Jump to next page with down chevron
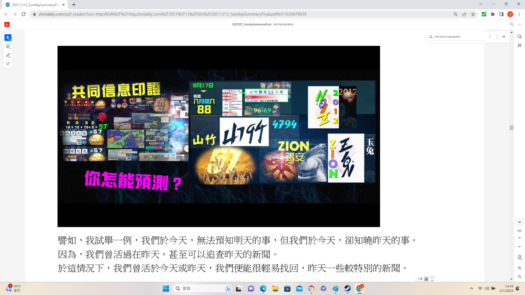This screenshot has height=295, width=525. (x=519, y=246)
